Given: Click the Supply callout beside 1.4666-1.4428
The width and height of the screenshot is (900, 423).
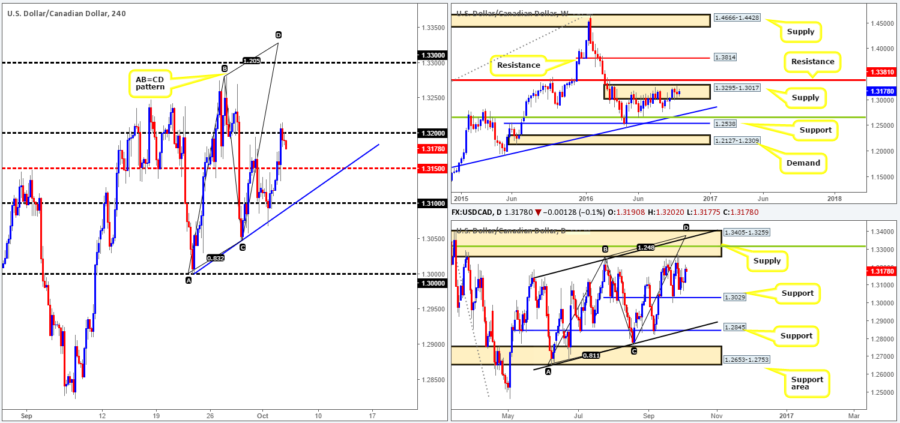Looking at the screenshot, I should tap(802, 31).
